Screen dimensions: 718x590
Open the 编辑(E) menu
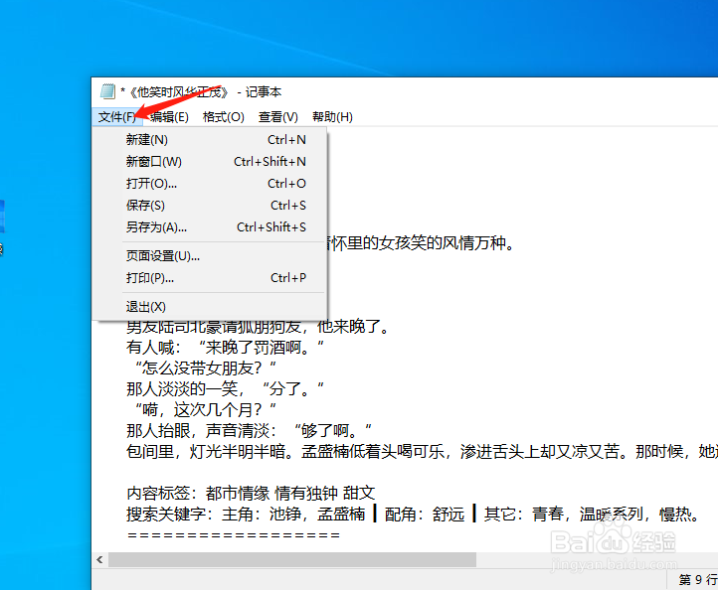click(x=169, y=117)
